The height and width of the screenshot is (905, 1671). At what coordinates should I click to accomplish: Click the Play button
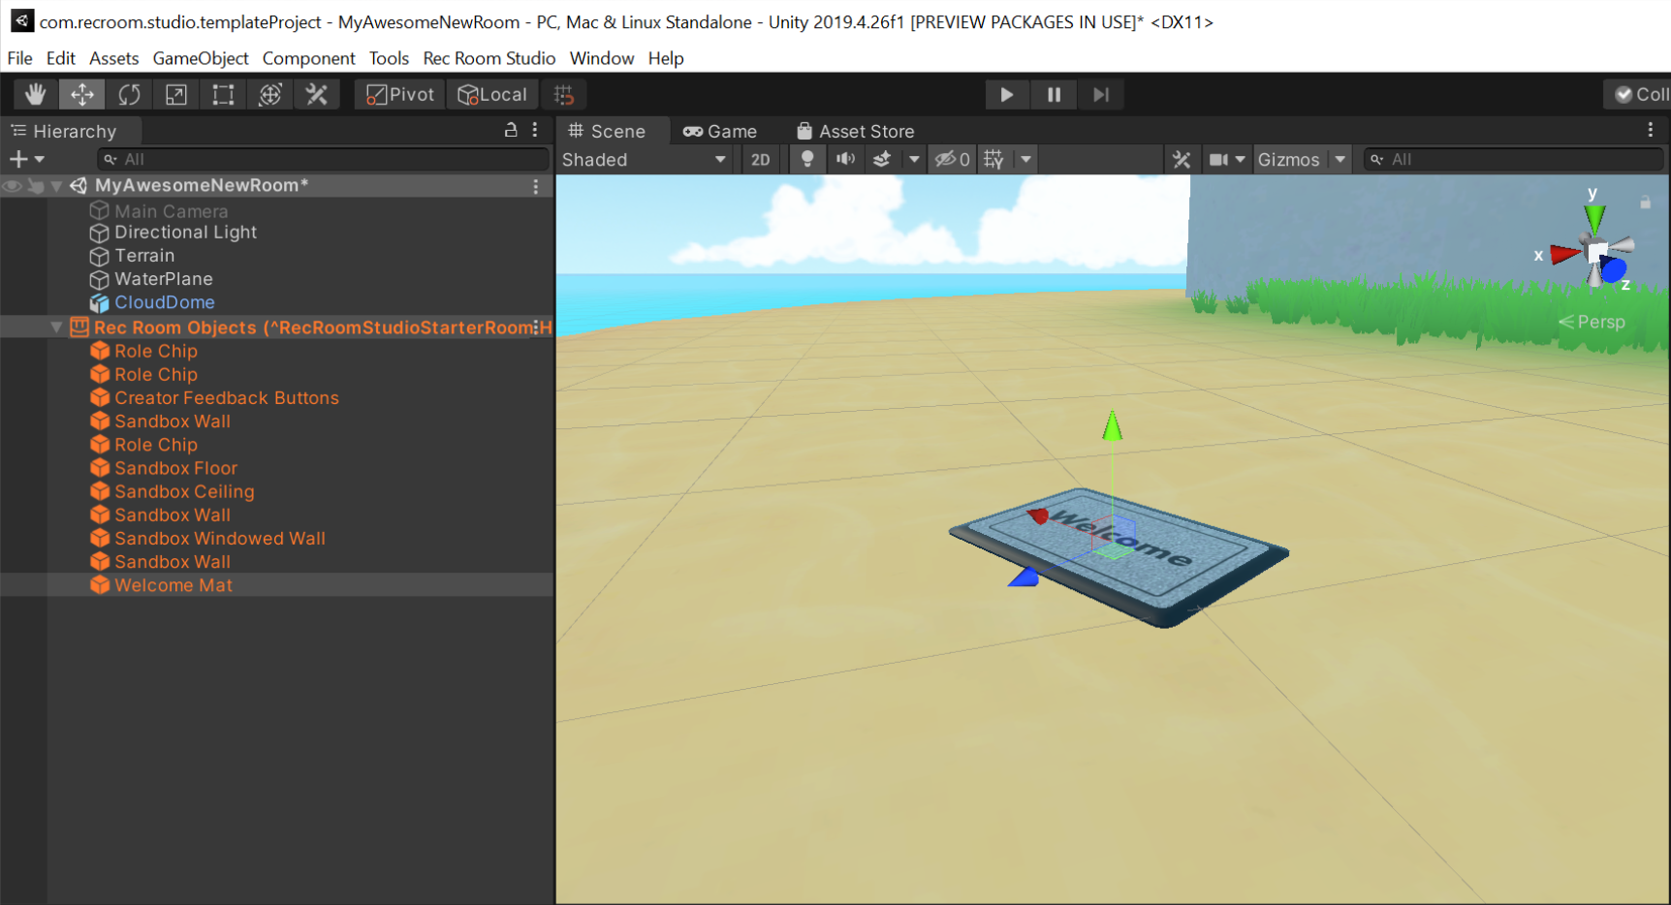click(x=1006, y=94)
